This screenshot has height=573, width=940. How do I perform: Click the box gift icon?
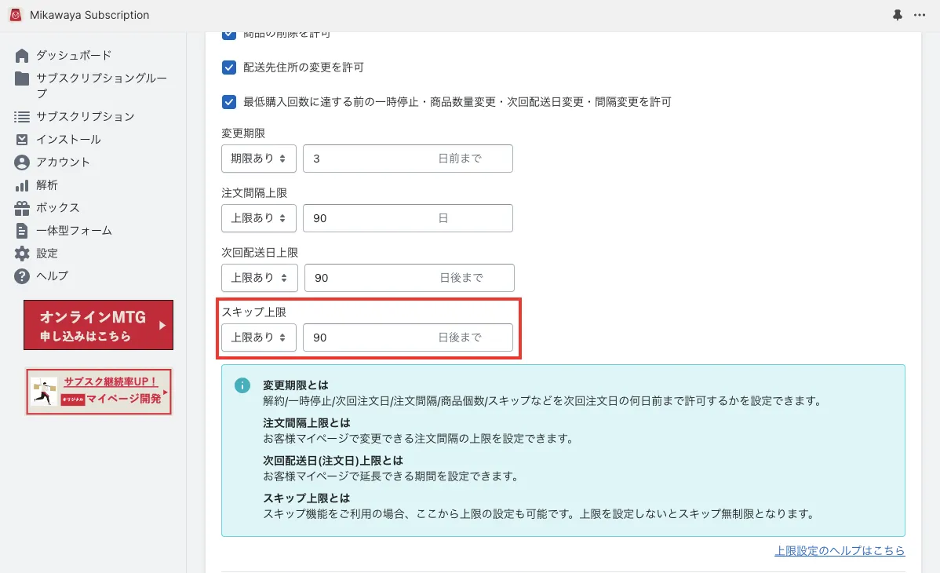(x=22, y=208)
